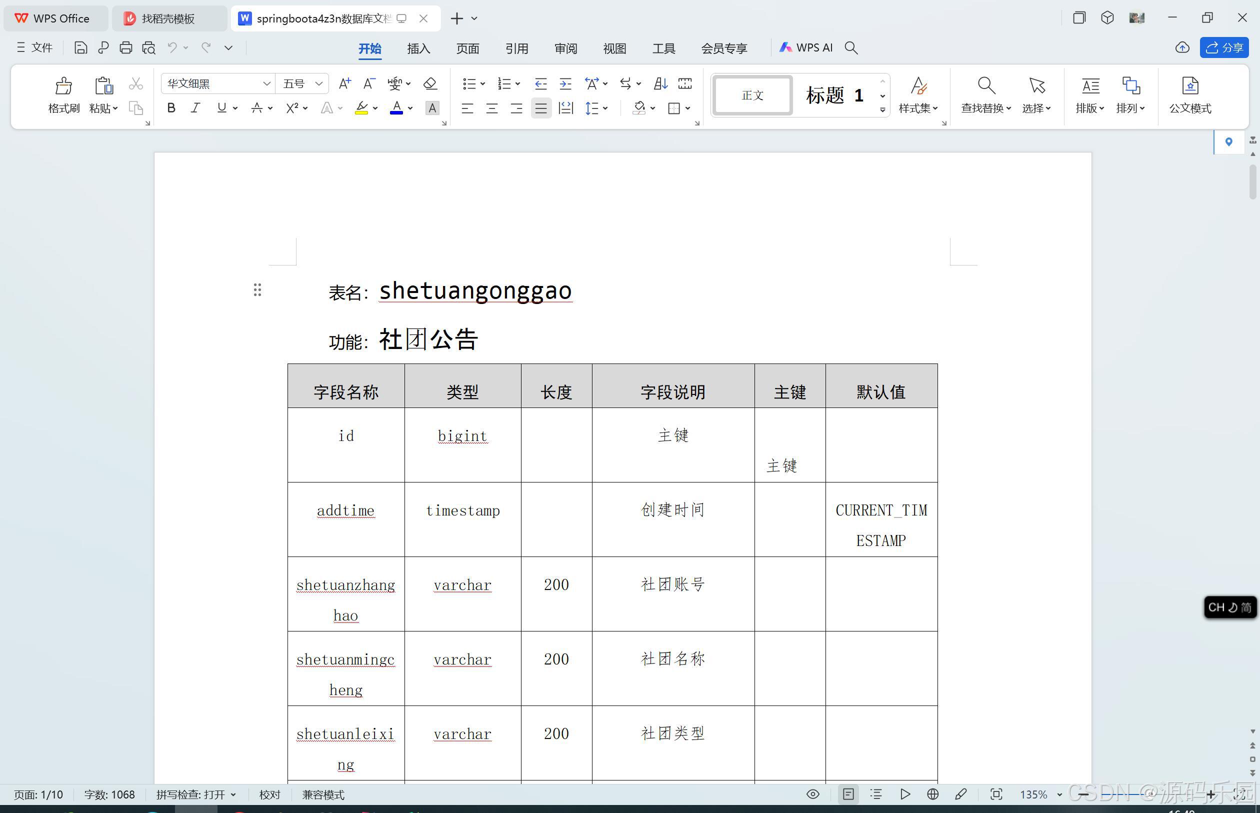The width and height of the screenshot is (1260, 813).
Task: Open the font name dropdown 华文细黑
Action: pos(266,83)
